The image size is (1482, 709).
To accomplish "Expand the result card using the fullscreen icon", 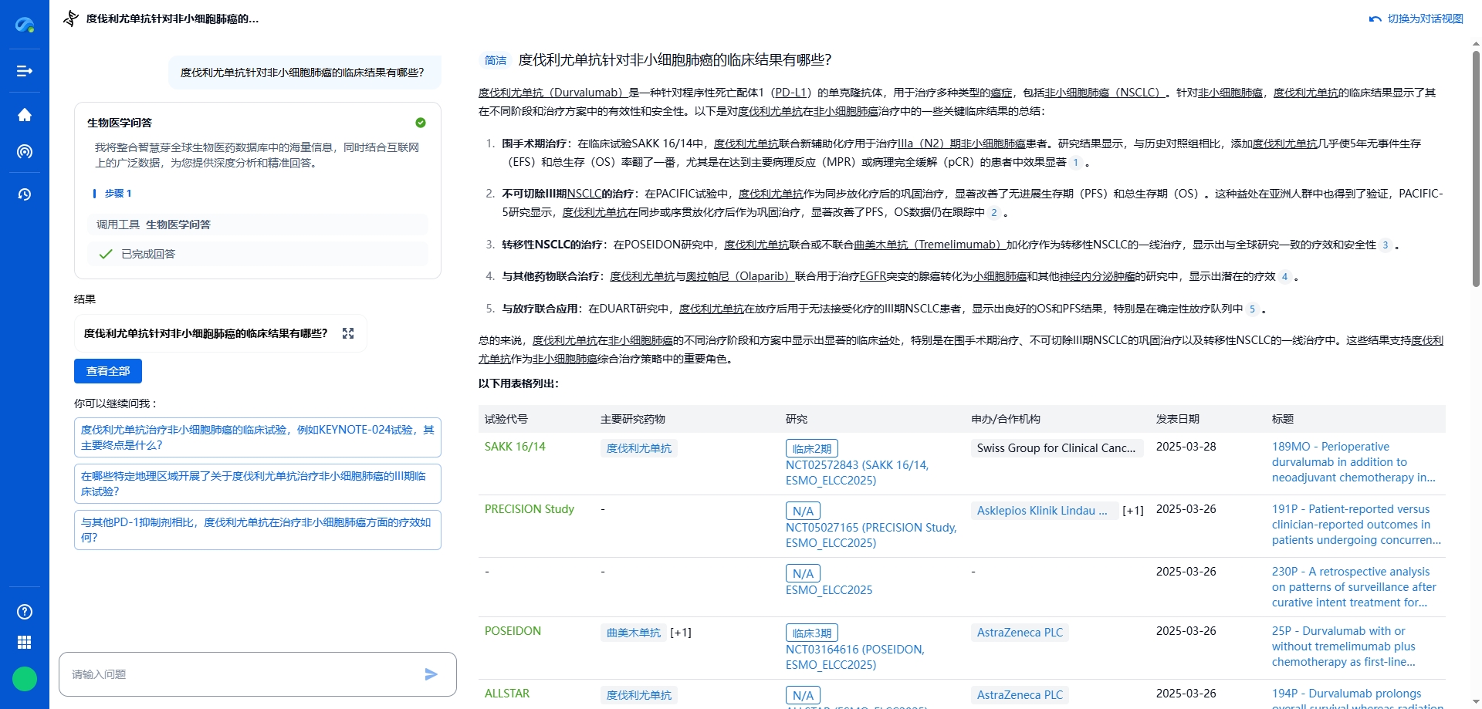I will click(348, 333).
